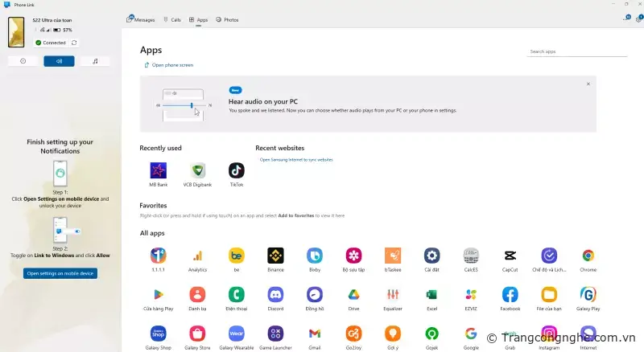This screenshot has width=644, height=352.
Task: Toggle the phone sound button
Action: 59,61
